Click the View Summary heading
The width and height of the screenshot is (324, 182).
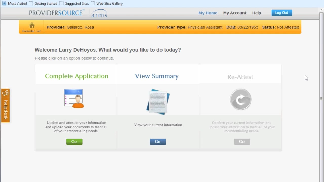(x=157, y=76)
